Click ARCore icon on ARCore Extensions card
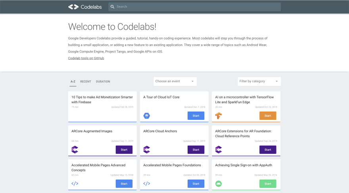 coord(219,149)
